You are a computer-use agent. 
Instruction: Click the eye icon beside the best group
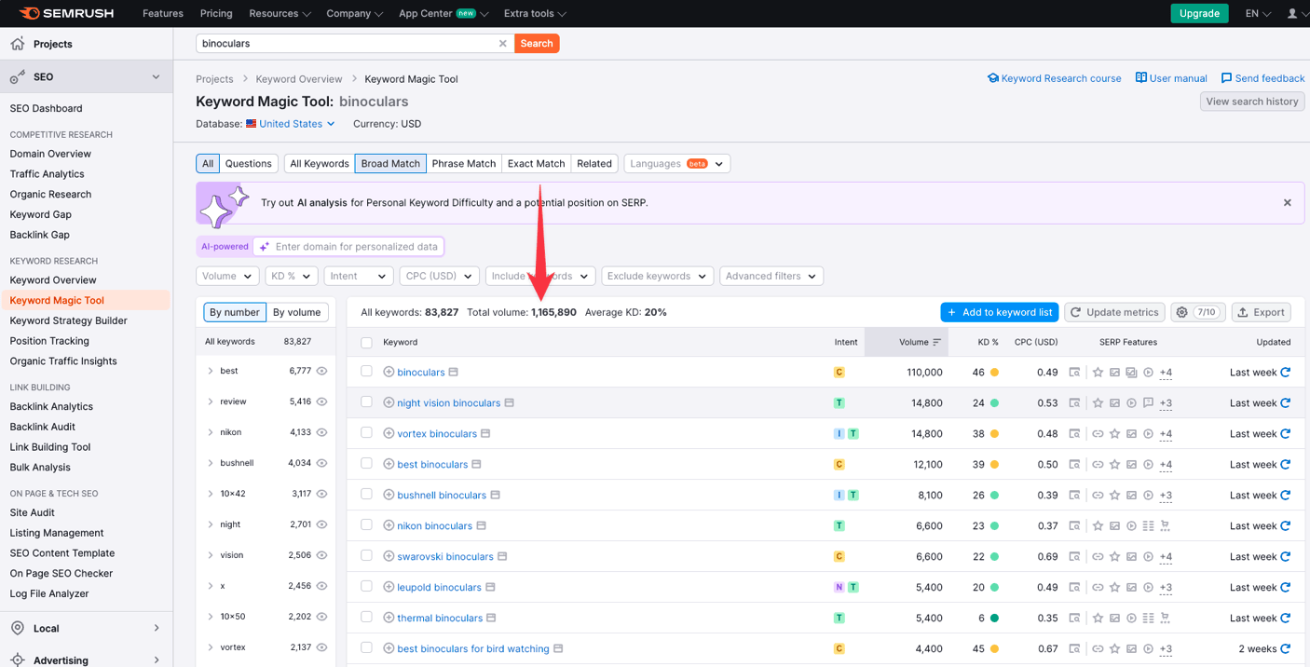pyautogui.click(x=321, y=371)
